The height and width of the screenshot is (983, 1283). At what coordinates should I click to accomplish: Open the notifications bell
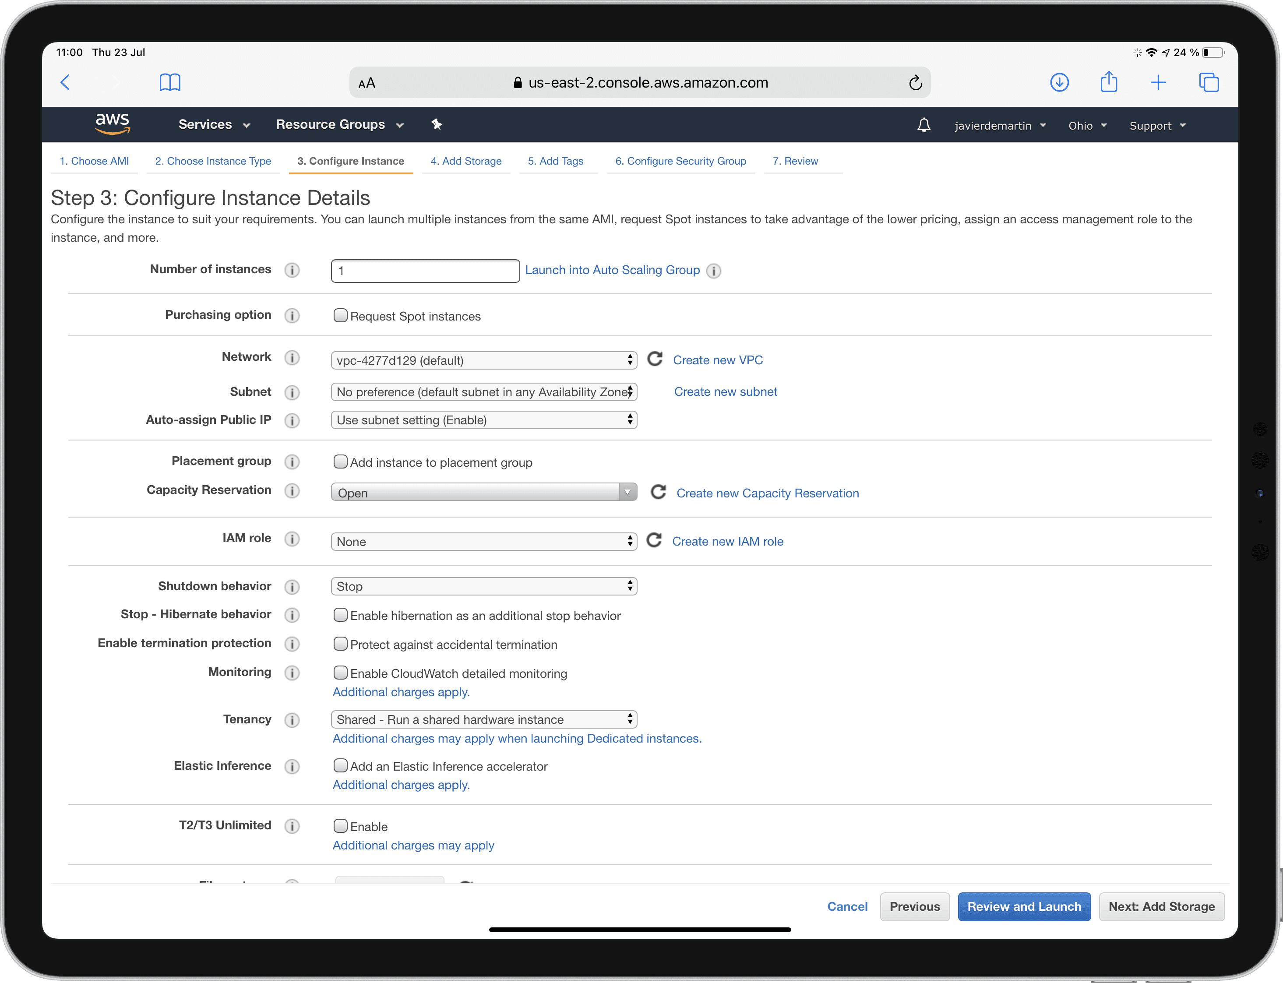tap(923, 125)
